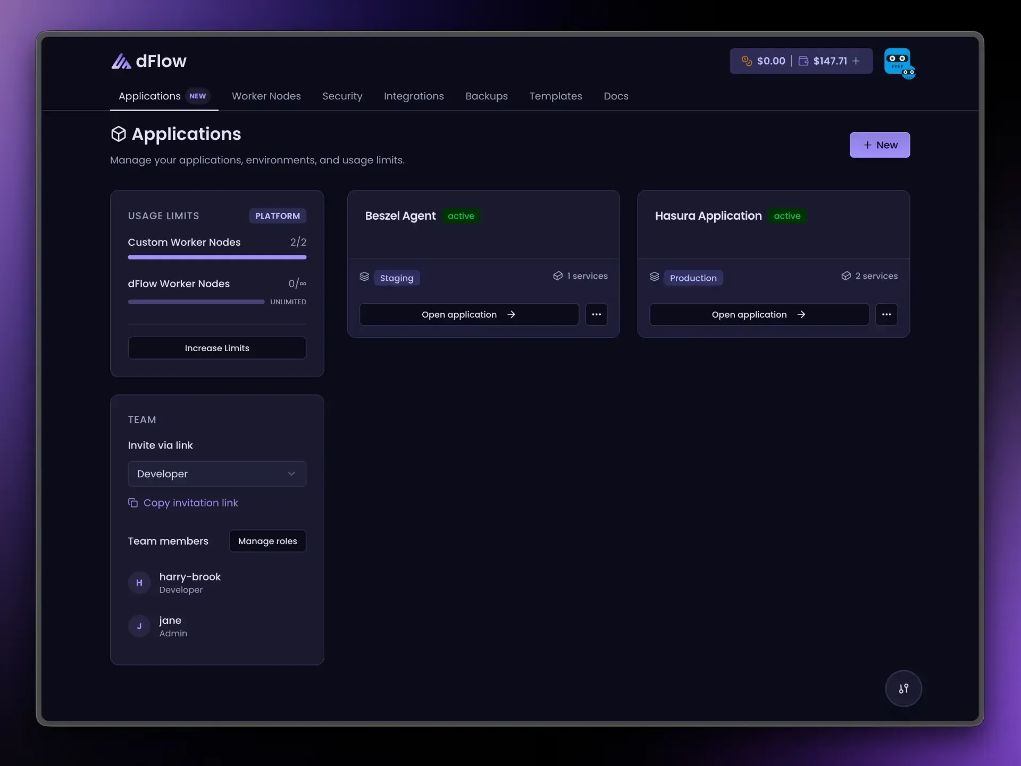This screenshot has height=766, width=1021.
Task: Open Hasura Application three-dot options menu
Action: click(886, 314)
